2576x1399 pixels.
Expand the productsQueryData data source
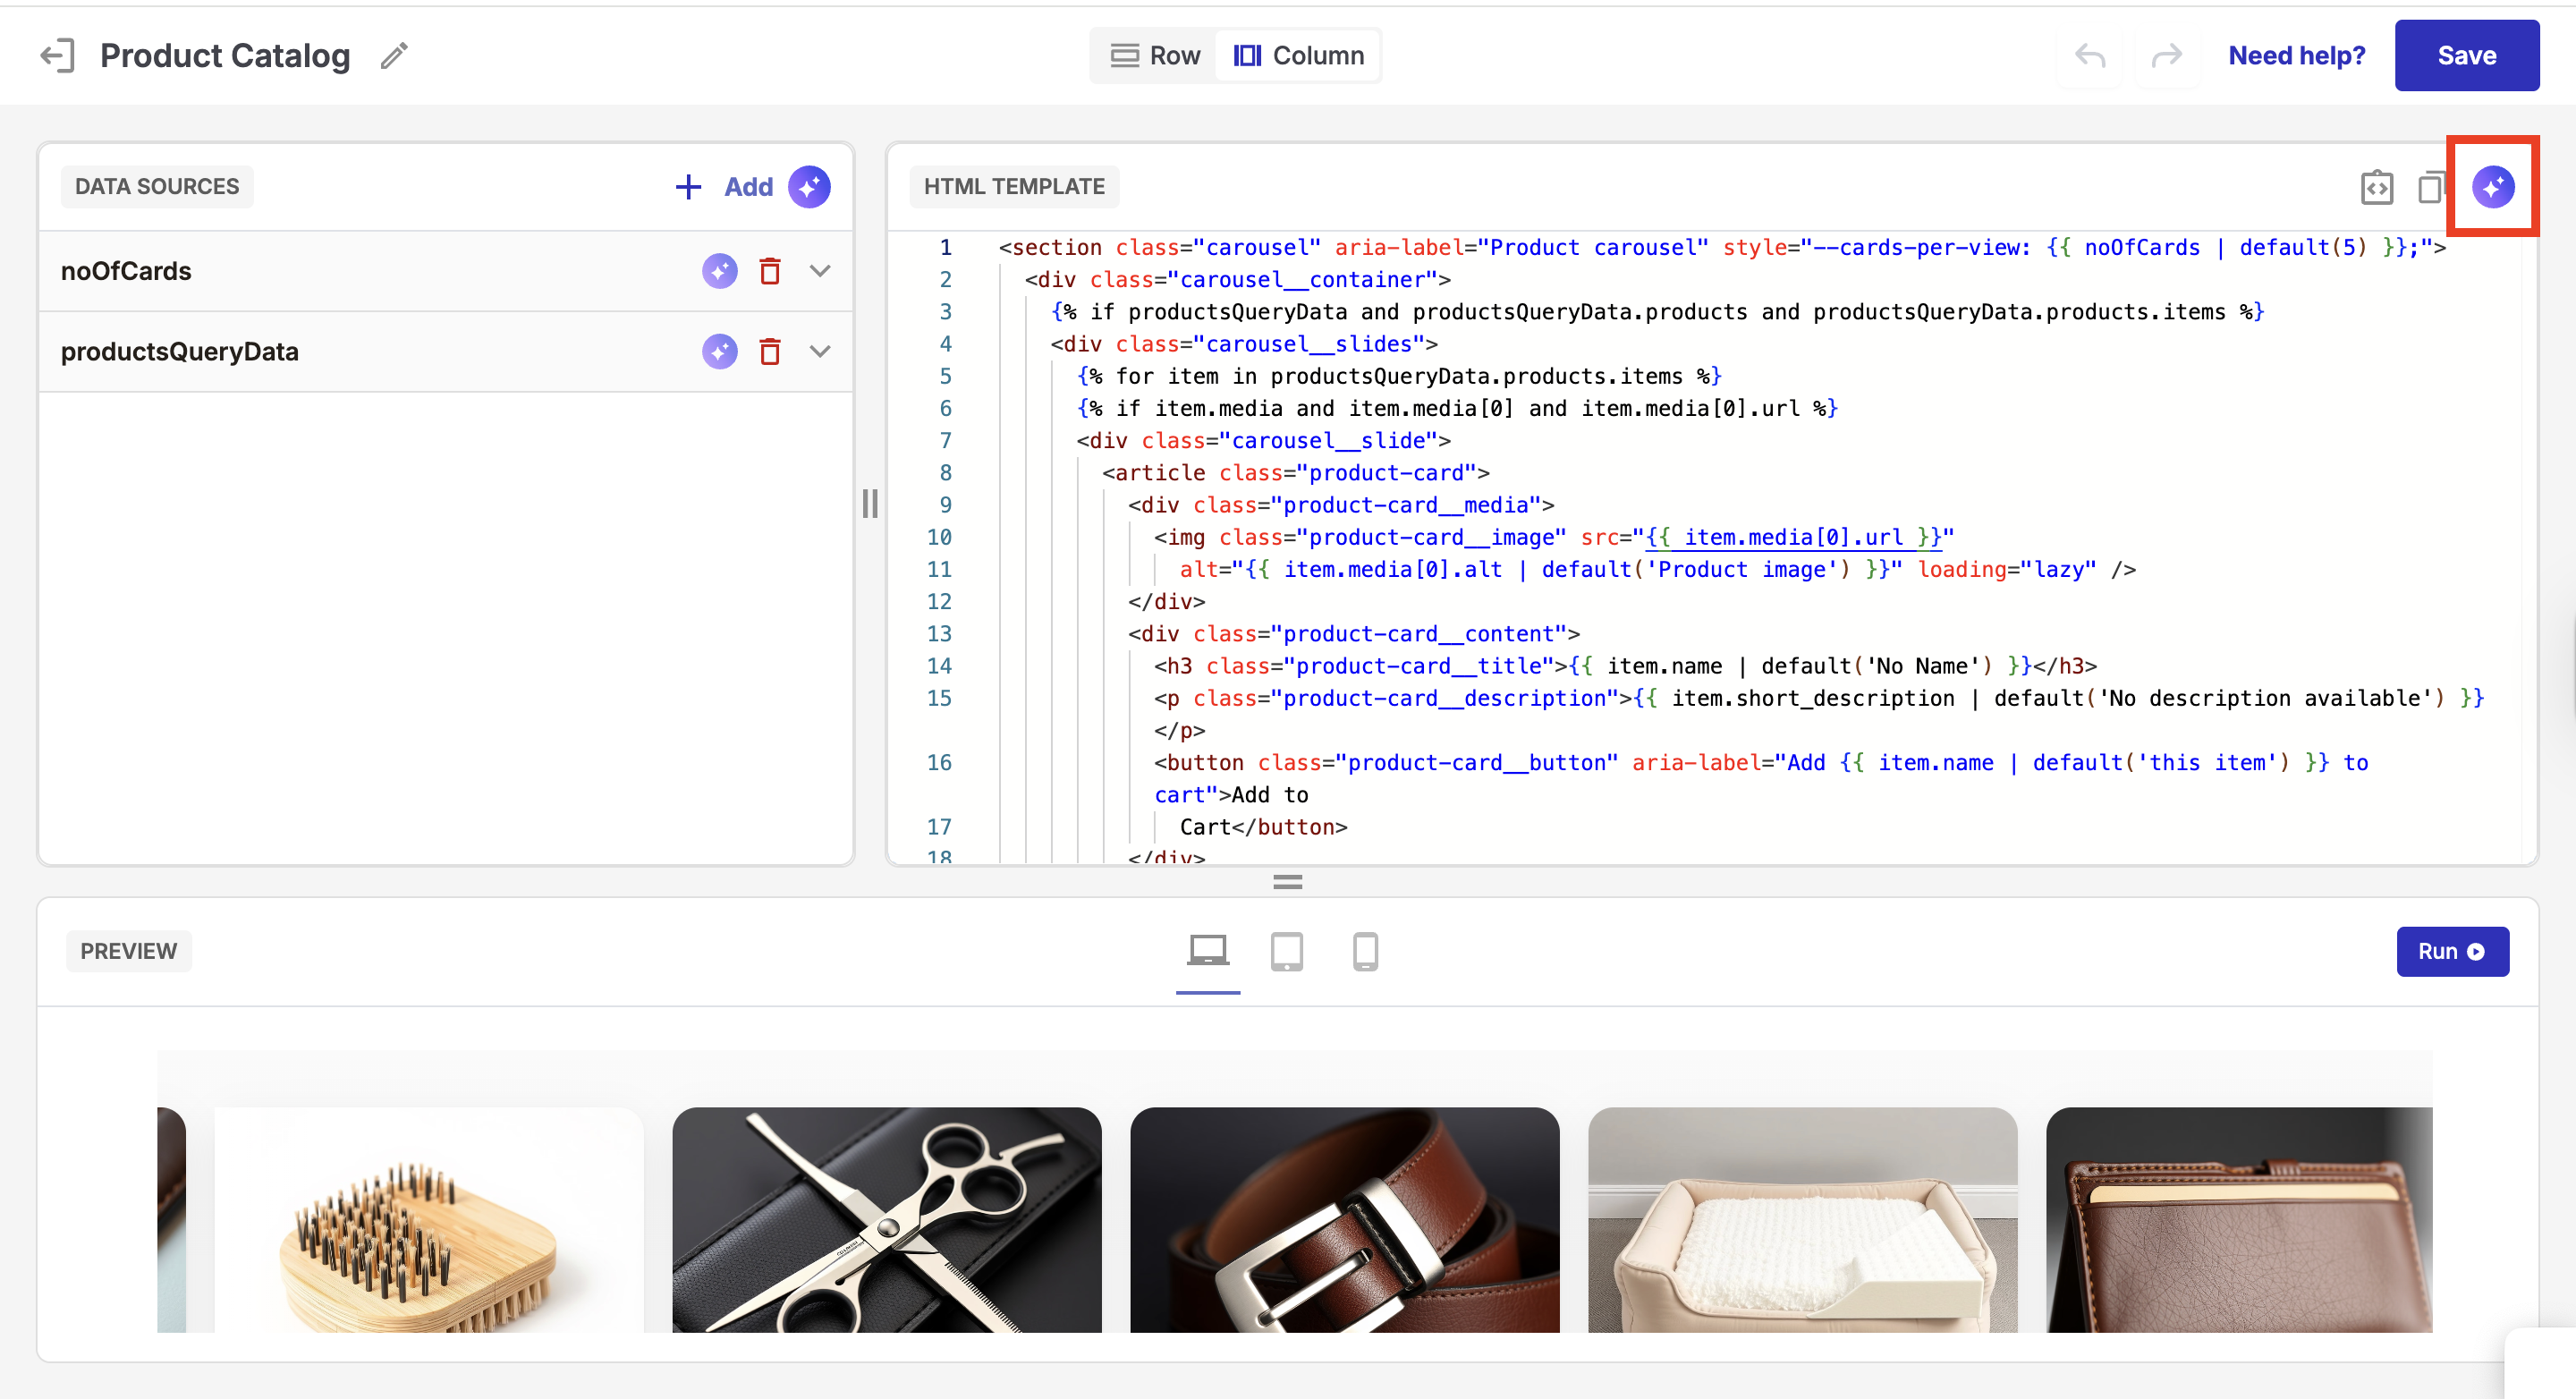[x=820, y=352]
